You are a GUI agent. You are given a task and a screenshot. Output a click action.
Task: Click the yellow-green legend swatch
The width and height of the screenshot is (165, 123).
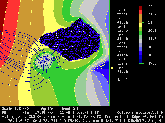pyautogui.click(x=141, y=29)
